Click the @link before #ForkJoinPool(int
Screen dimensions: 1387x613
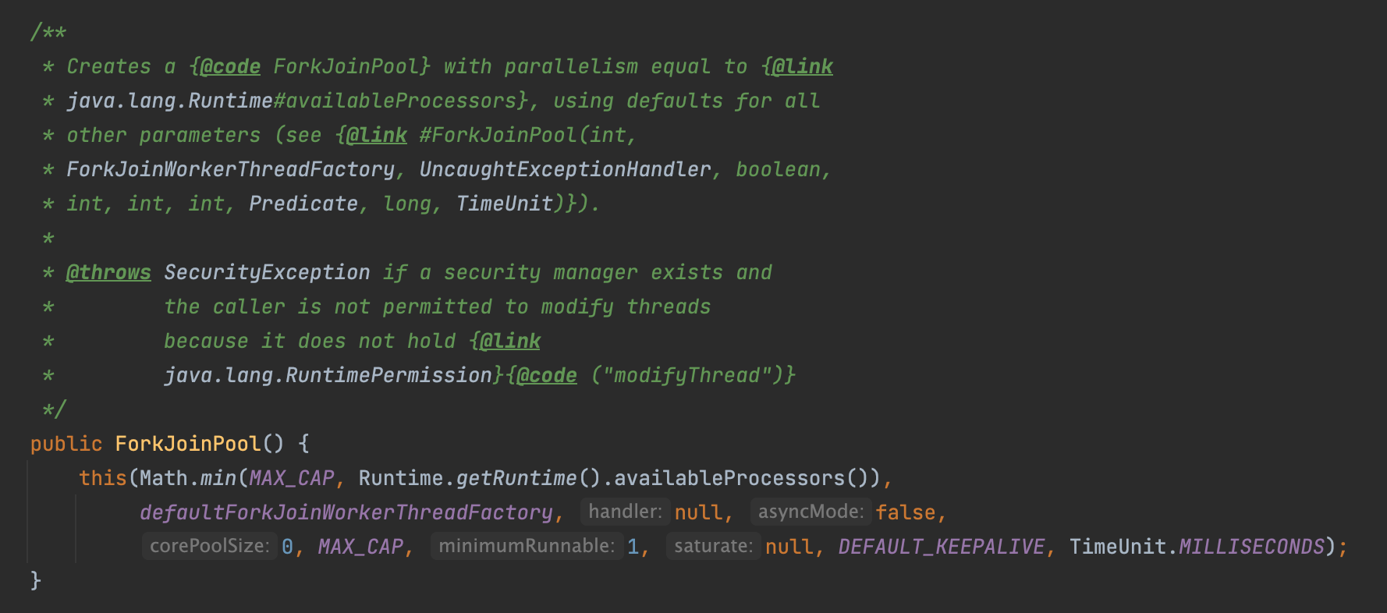click(377, 135)
